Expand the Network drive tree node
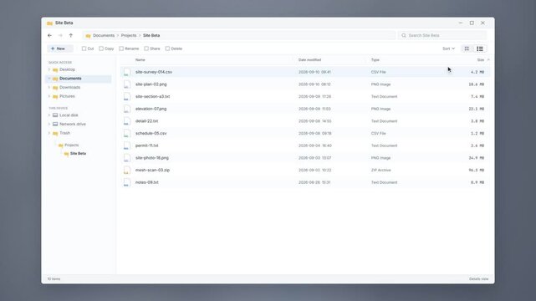The image size is (536, 301). coord(49,124)
